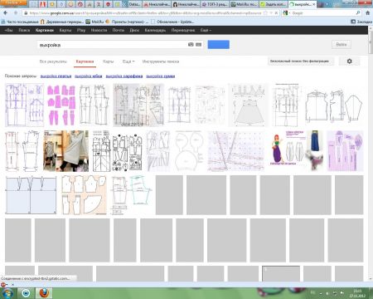This screenshot has width=373, height=299.
Task: Open the blue jeans photo thumbnail
Action: (x=315, y=151)
